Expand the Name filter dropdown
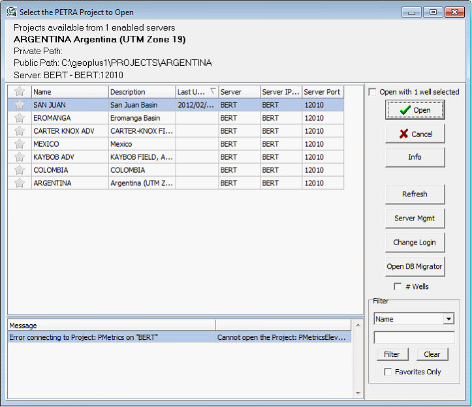The image size is (472, 407). (448, 319)
